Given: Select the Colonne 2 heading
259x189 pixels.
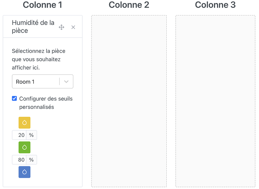Looking at the screenshot, I should point(129,5).
